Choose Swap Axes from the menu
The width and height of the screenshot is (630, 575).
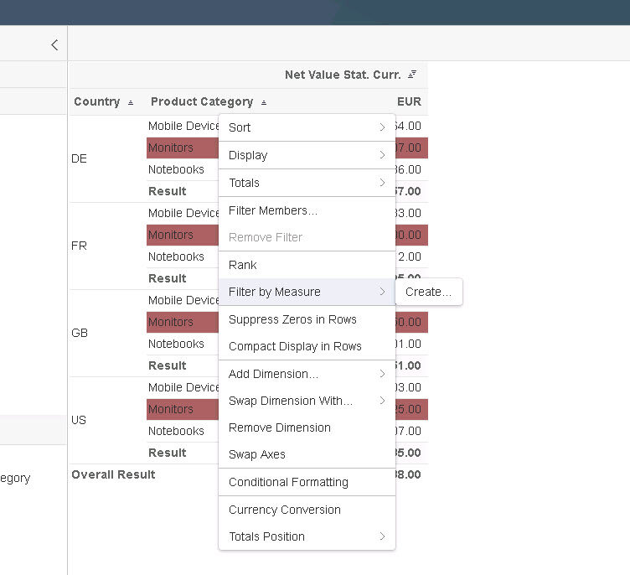[257, 454]
